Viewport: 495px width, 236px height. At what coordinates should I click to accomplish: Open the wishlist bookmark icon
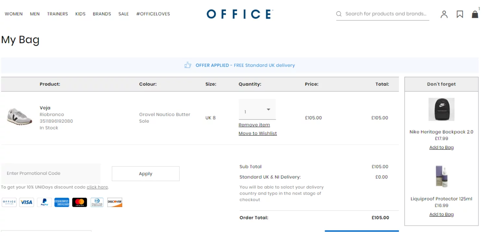460,14
